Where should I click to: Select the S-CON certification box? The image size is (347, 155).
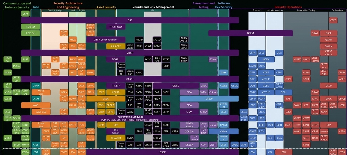tap(306, 73)
